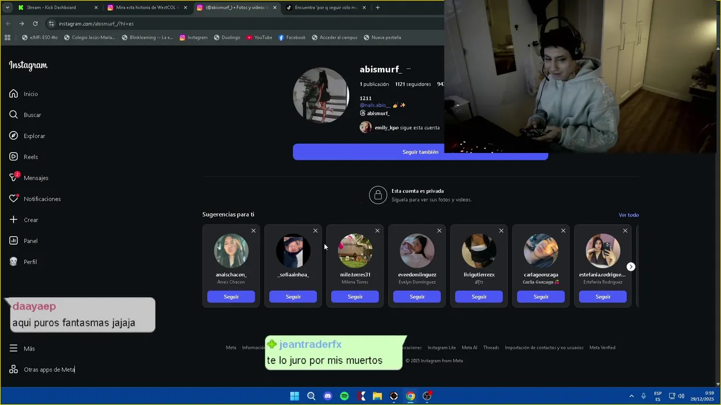Switch to Mira esta historia de WestCOL tab
721x405 pixels.
tap(148, 7)
